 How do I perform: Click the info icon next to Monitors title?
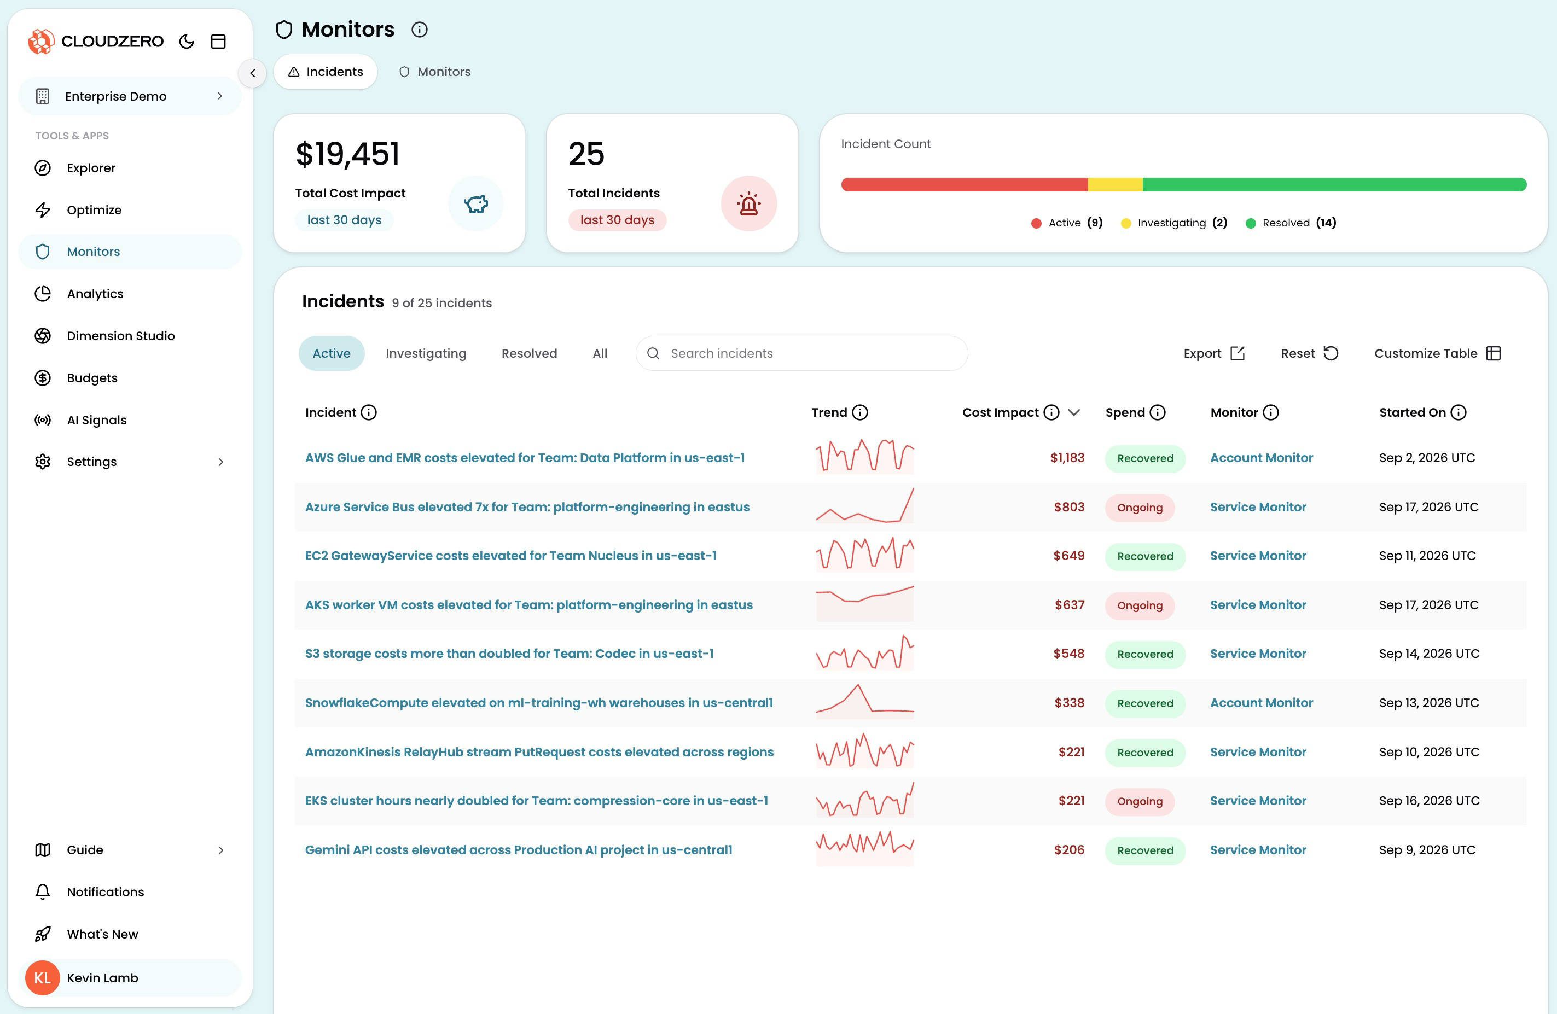[420, 30]
